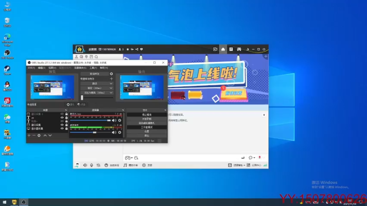This screenshot has width=367, height=206.
Task: Open the Help menu in OBS
Action: 104,68
